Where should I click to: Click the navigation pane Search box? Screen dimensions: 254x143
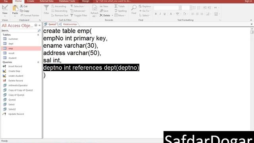coord(19,31)
